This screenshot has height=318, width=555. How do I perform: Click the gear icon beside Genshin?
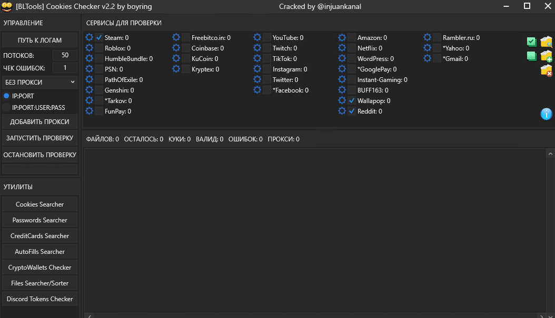[89, 90]
